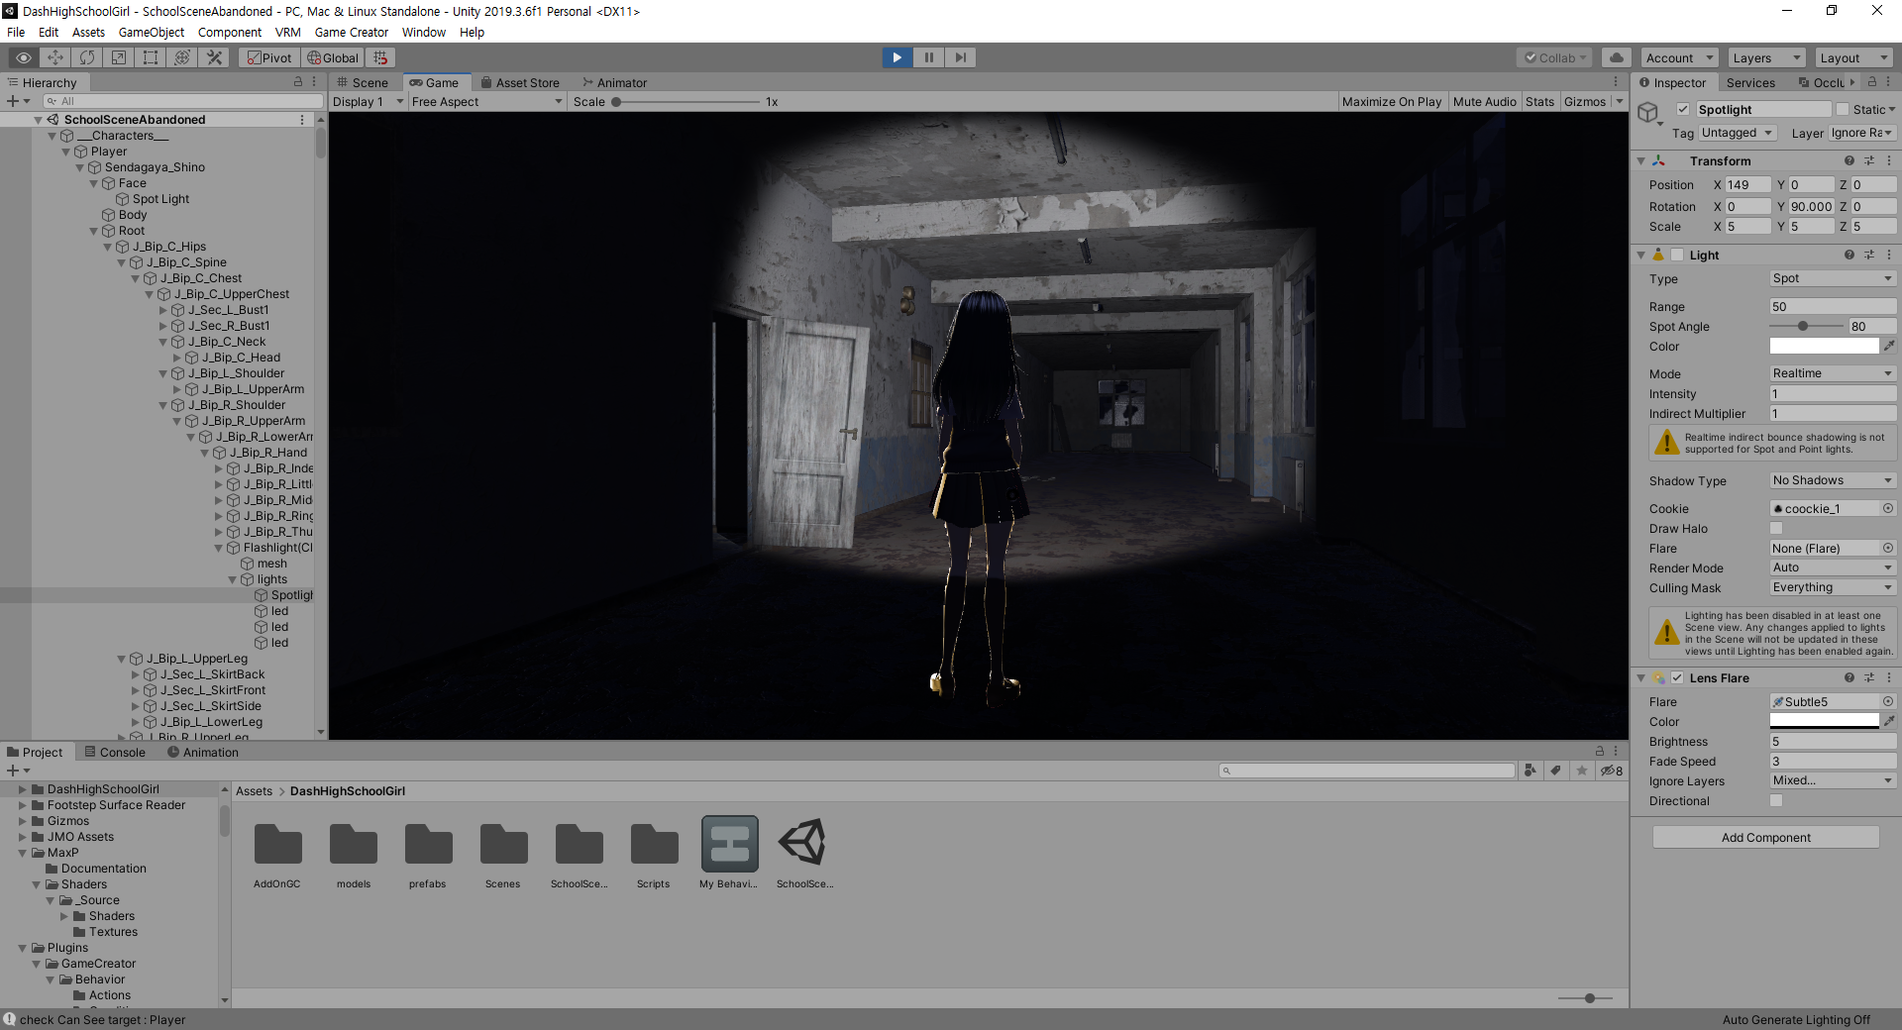Toggle the Static checkbox
This screenshot has width=1902, height=1030.
tap(1843, 109)
